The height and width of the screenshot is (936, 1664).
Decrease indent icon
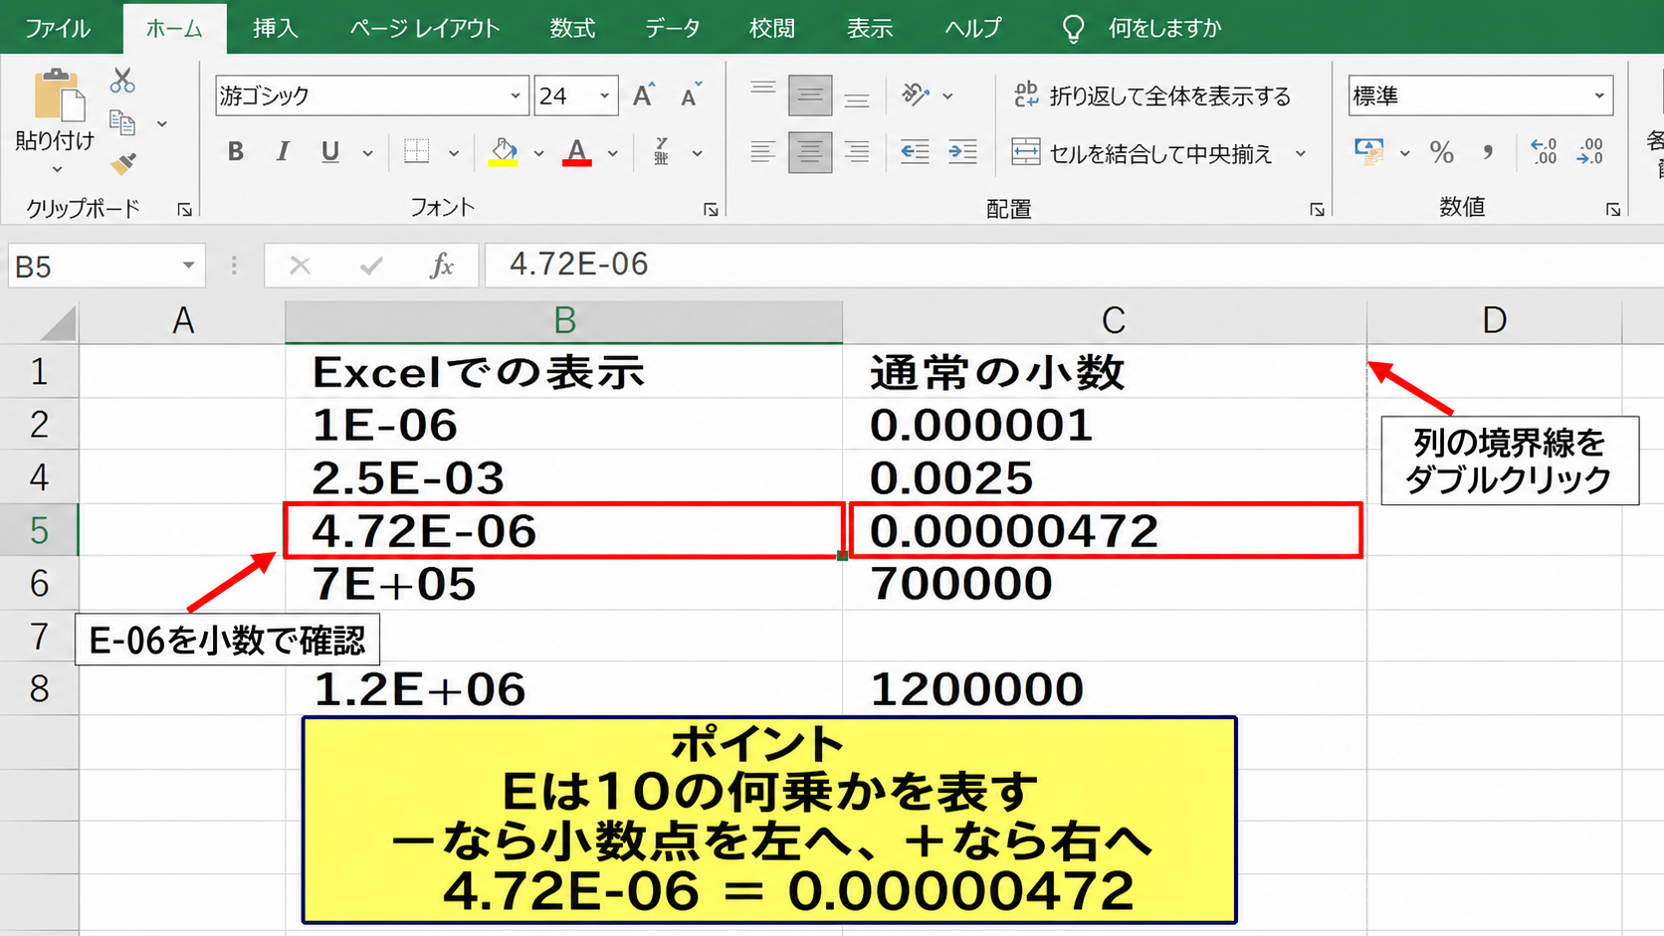(x=915, y=152)
